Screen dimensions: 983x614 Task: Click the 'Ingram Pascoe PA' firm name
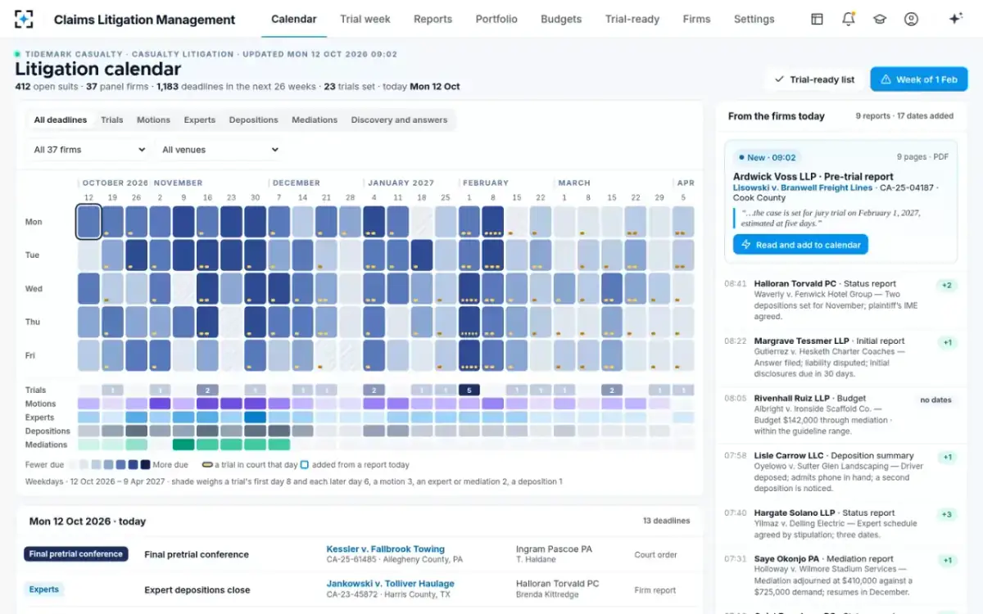pyautogui.click(x=554, y=549)
